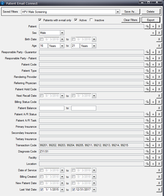Click Transaction Code field with 99201 codes
The width and height of the screenshot is (164, 196).
tap(91, 145)
